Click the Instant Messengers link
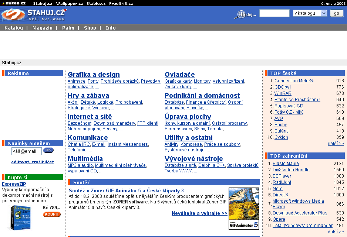This screenshot has width=347, height=237. (128, 144)
